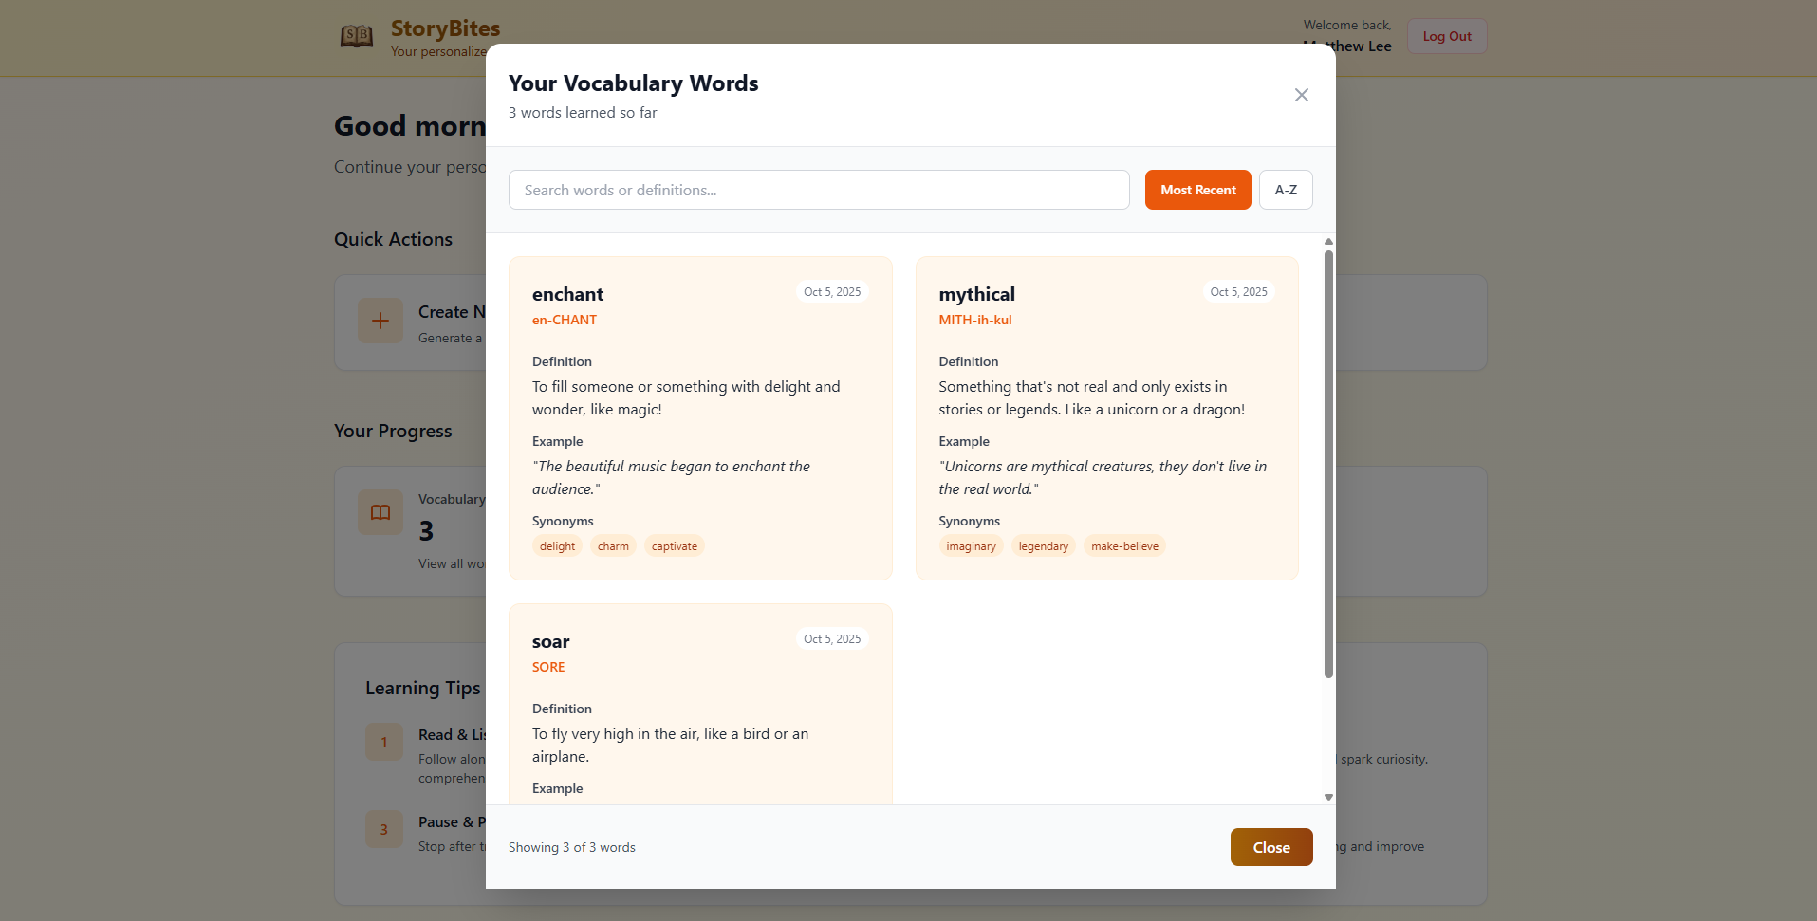Click the 'legendary' synonym tag
This screenshot has height=921, width=1817.
click(1043, 546)
